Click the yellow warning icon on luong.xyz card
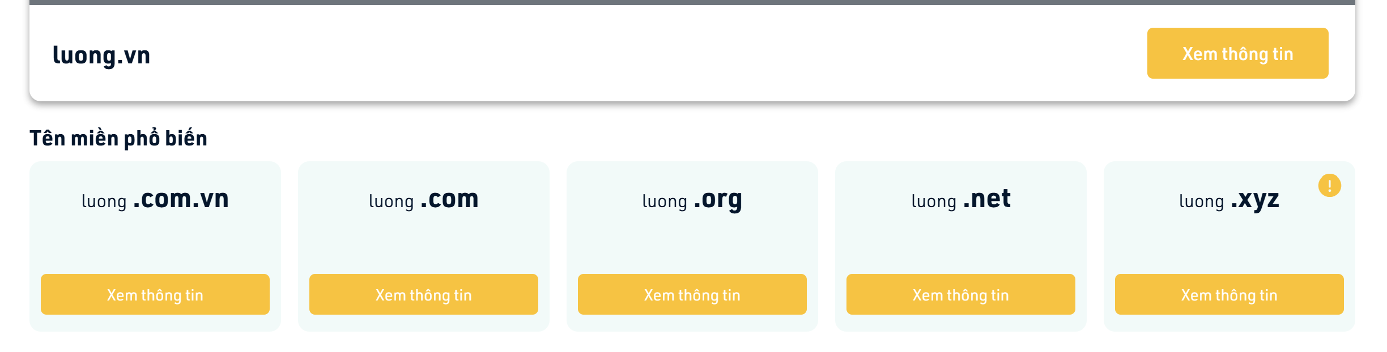 coord(1329,186)
